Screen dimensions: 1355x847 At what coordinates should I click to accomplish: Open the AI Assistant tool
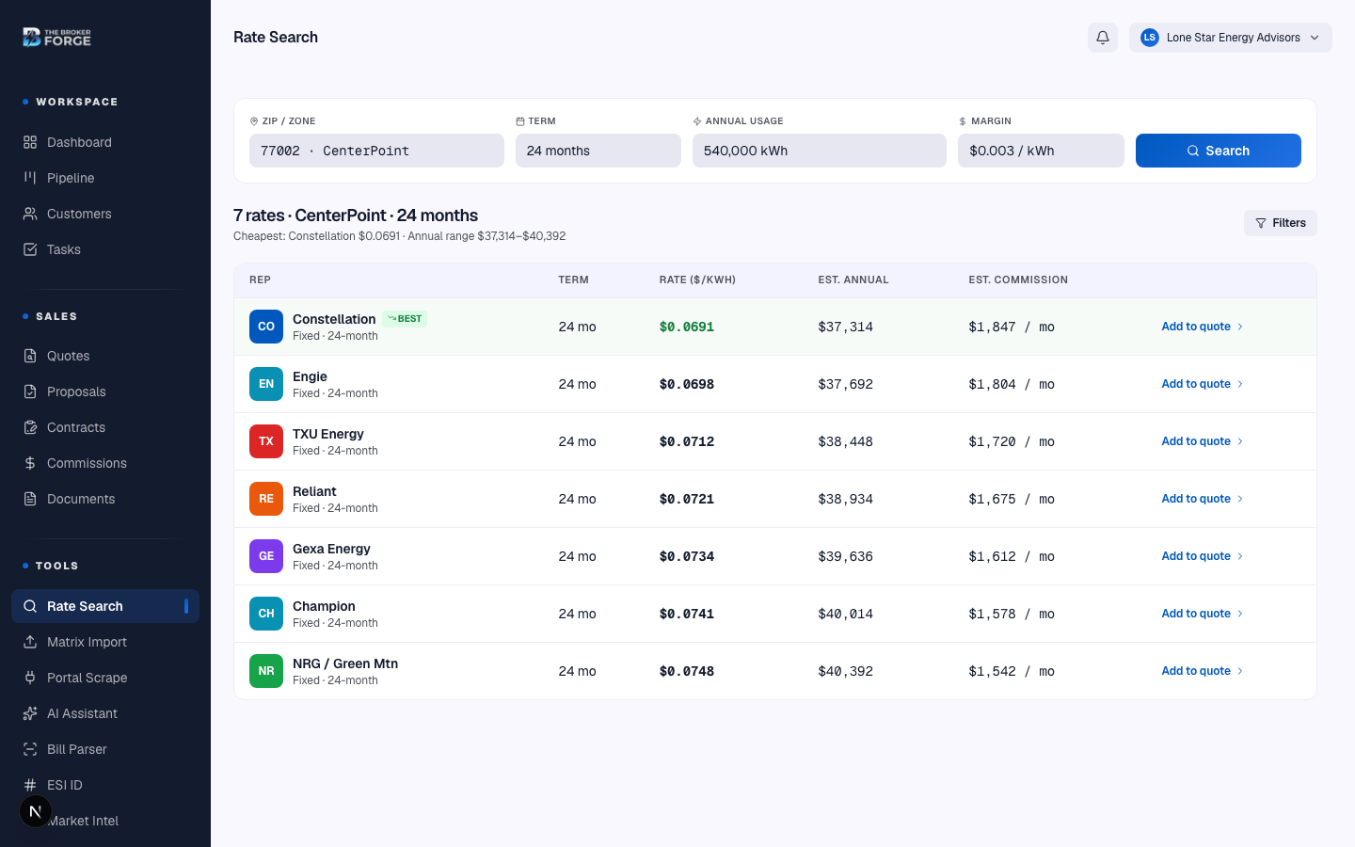105,713
